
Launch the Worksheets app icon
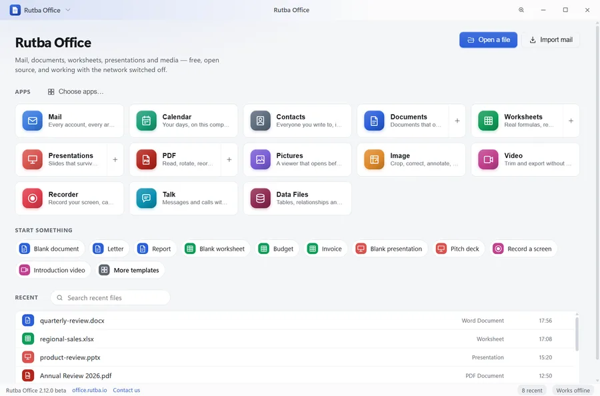coord(488,121)
